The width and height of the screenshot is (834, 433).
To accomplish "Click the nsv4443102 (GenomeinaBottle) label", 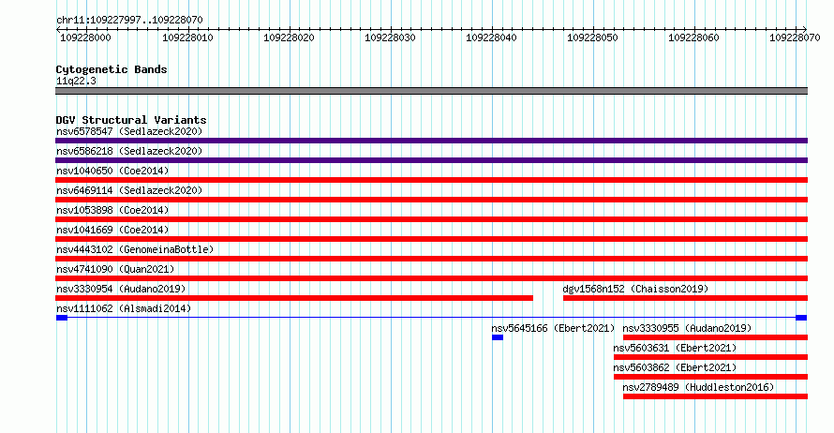I will [135, 249].
